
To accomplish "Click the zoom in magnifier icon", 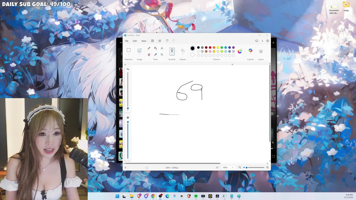I will tap(268, 167).
